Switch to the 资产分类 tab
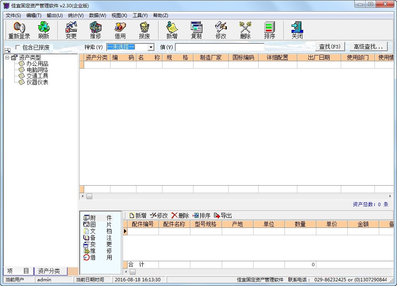 (49, 271)
